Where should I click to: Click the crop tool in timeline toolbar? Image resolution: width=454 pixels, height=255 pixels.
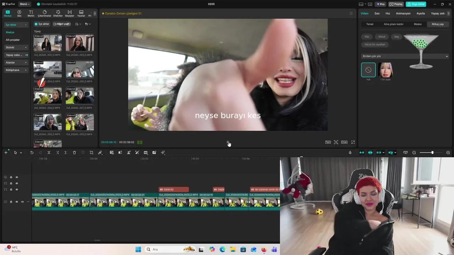[92, 153]
